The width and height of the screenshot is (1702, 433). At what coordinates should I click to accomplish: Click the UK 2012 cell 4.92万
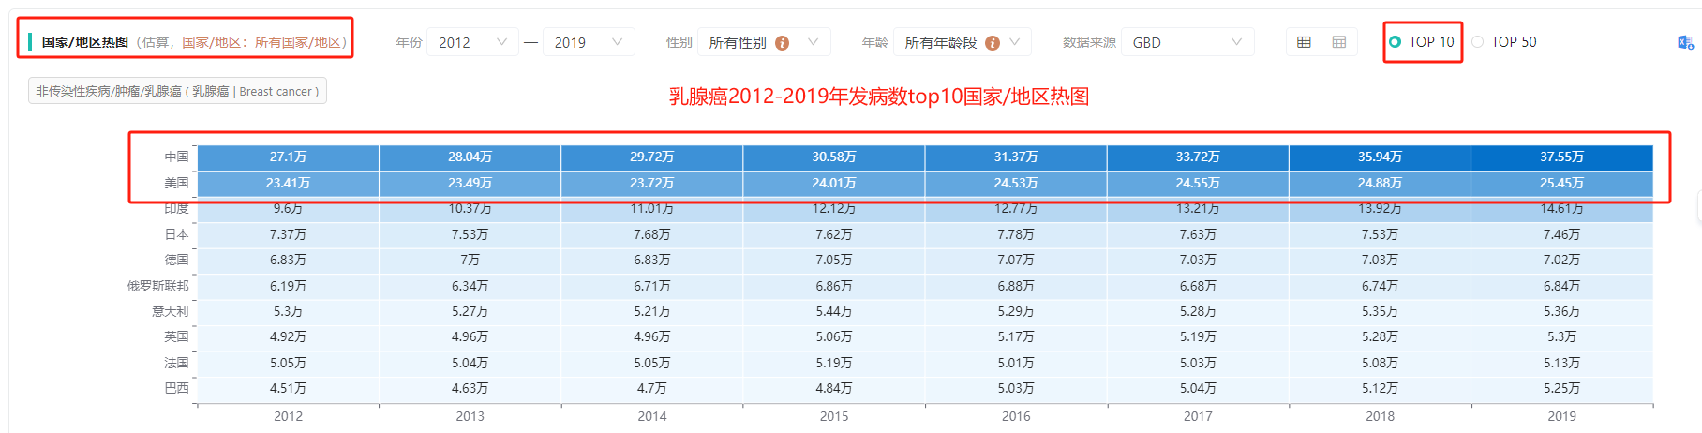click(288, 336)
